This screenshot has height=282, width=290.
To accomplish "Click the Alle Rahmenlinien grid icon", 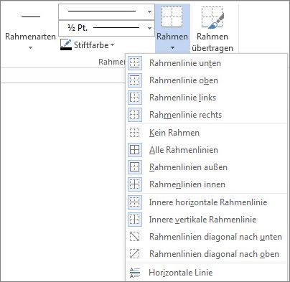I will click(135, 150).
